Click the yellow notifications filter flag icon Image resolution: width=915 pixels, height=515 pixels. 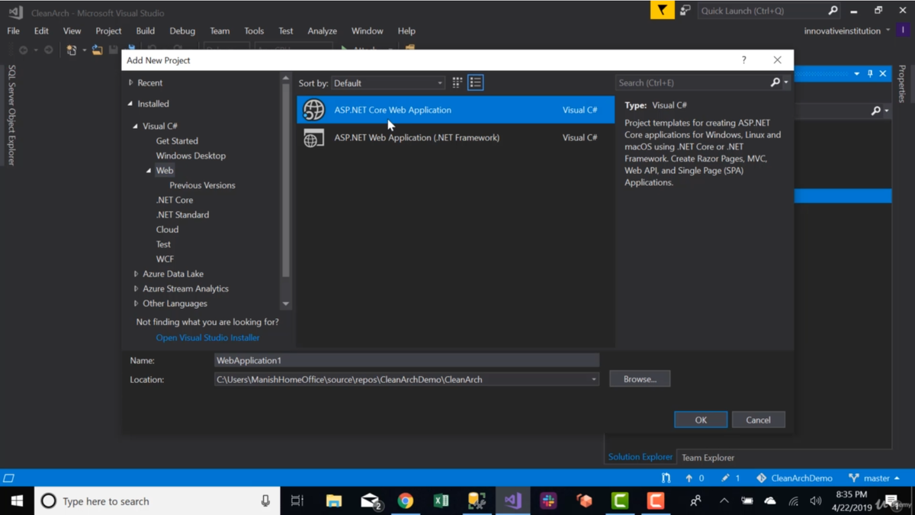point(662,11)
